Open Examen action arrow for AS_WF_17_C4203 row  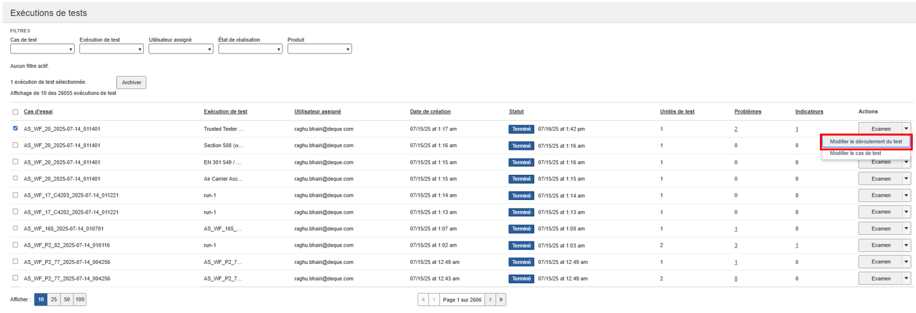coord(906,196)
